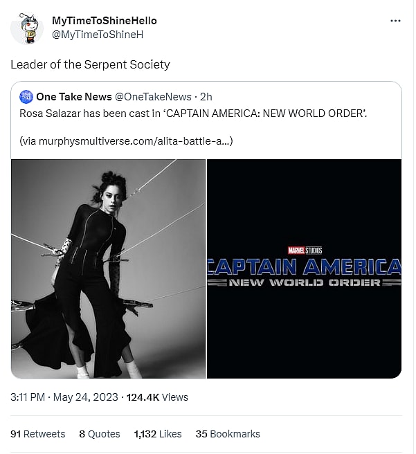Show the 1,132 Likes list
Viewport: 416px width, 454px height.
click(x=157, y=434)
